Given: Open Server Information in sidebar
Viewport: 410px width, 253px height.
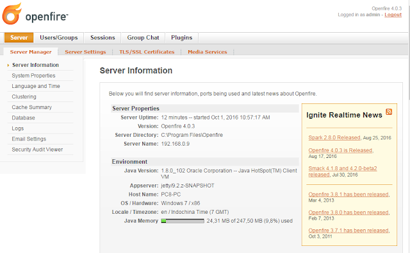Looking at the screenshot, I should tap(36, 65).
